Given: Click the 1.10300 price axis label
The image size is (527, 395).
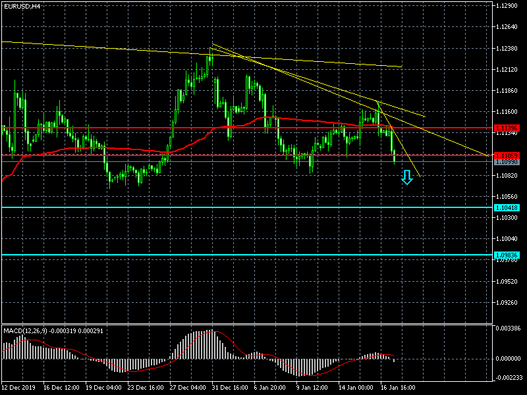Looking at the screenshot, I should pos(507,218).
